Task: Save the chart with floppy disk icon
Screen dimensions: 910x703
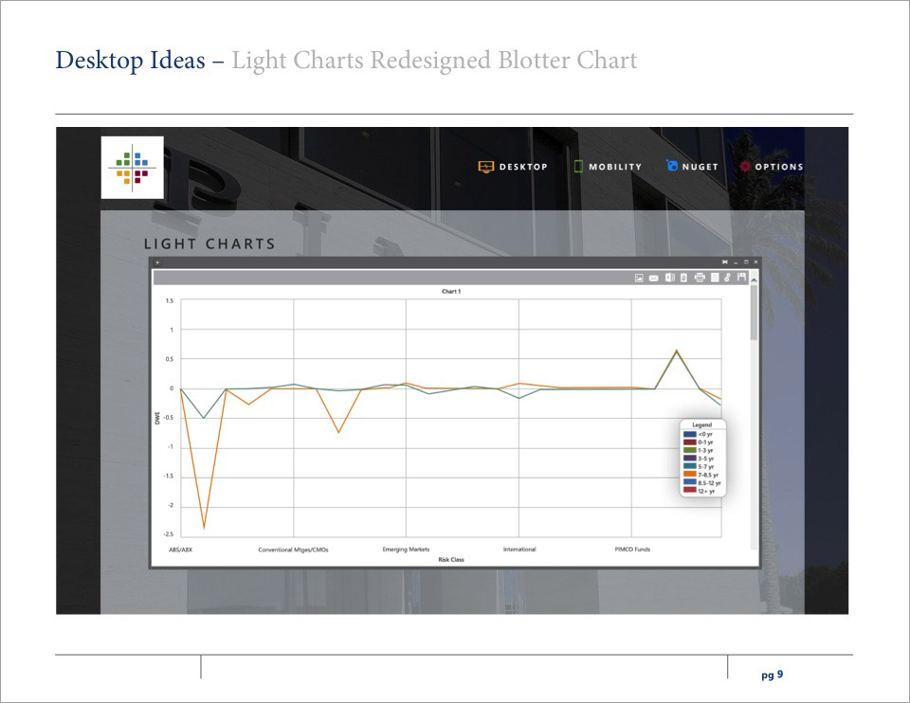Action: click(x=741, y=278)
